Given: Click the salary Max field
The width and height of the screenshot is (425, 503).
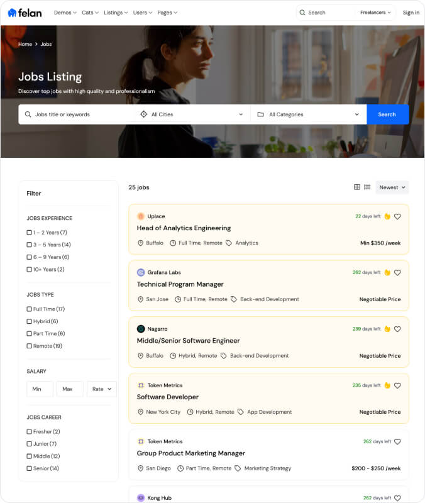Looking at the screenshot, I should tap(70, 389).
